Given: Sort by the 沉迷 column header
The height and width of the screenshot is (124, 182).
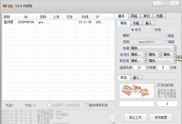Looking at the screenshot, I should tap(69, 17).
